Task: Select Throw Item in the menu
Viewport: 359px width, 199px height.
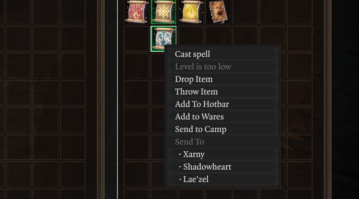Action: pyautogui.click(x=196, y=92)
